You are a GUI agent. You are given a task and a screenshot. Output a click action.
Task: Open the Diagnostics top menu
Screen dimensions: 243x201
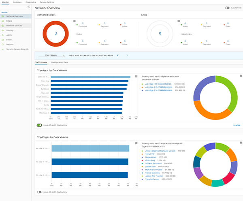coord(31,2)
